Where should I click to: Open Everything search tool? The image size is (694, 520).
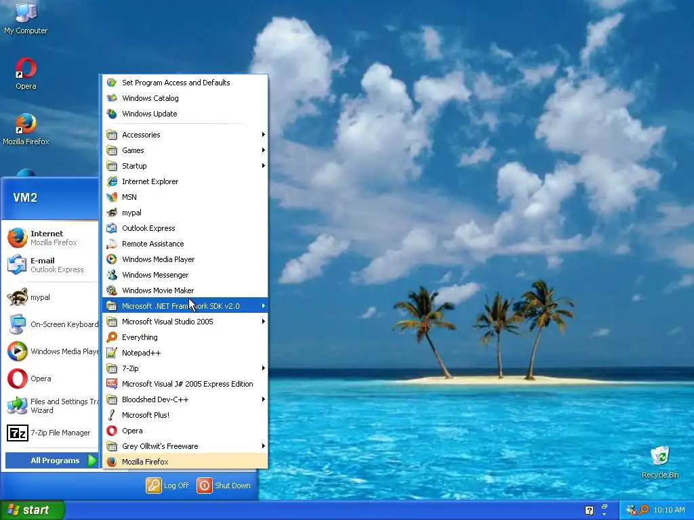(x=185, y=337)
